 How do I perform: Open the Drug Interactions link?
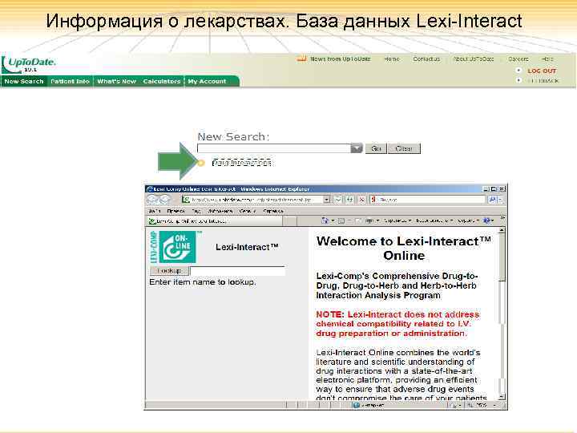tap(242, 162)
